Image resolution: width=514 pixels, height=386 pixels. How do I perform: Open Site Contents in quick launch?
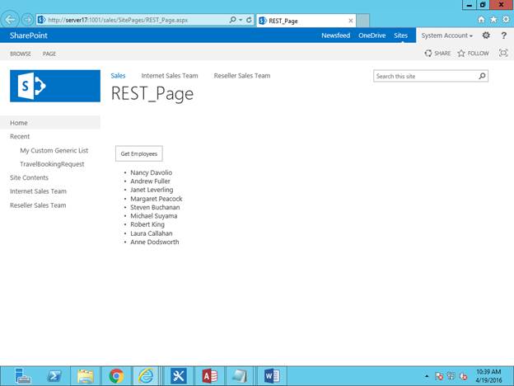point(29,177)
